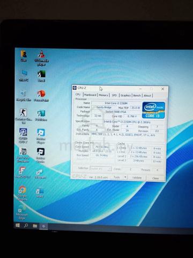The width and height of the screenshot is (193, 258).
Task: Click the CPU-Z title bar app icon
Action: click(75, 88)
